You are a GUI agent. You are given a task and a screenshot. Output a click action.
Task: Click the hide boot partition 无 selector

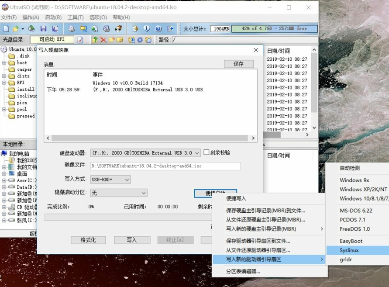[118, 193]
